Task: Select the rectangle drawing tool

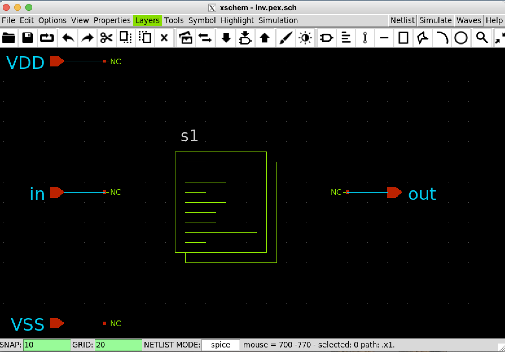Action: [x=403, y=37]
